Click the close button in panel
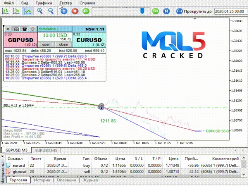Image resolution: width=248 pixels, height=186 pixels. pyautogui.click(x=63, y=45)
